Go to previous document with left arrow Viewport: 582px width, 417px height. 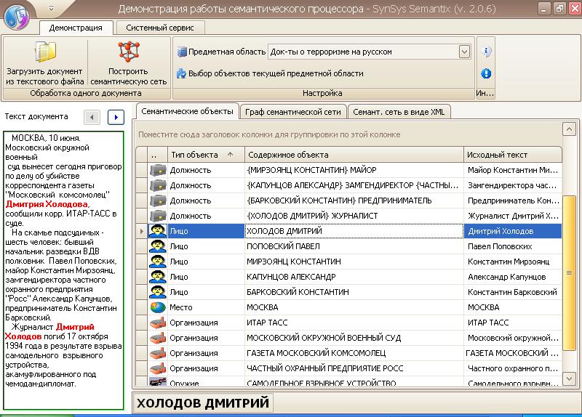(92, 118)
